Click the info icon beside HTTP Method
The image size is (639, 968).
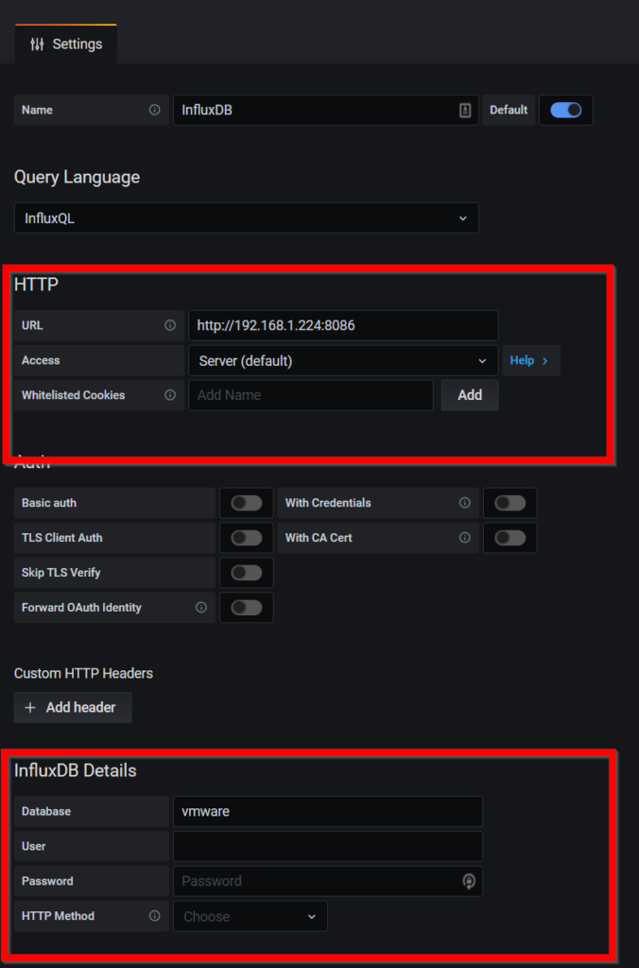point(154,915)
